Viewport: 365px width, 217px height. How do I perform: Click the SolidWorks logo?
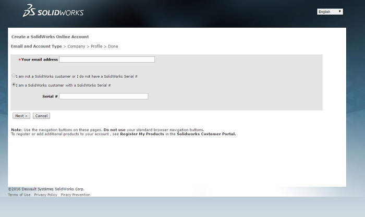[x=53, y=10]
